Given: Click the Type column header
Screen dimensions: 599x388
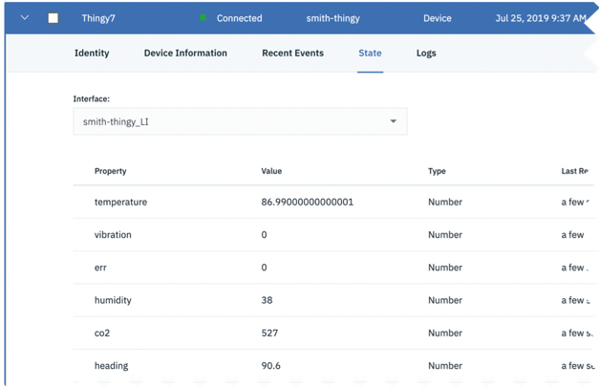Looking at the screenshot, I should (437, 171).
